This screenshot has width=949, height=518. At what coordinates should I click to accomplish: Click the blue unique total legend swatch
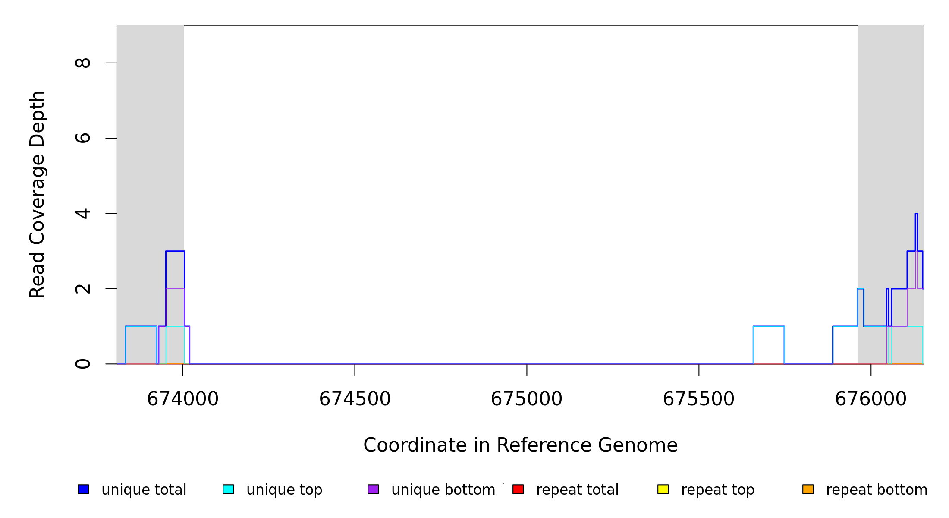(x=83, y=489)
